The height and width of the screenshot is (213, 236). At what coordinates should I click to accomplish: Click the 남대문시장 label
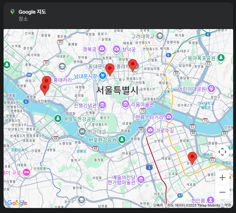pos(85,76)
